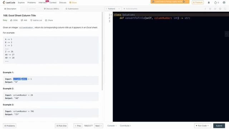The height and width of the screenshot is (129, 229).
Task: Collapse code fold arrow on line 1
Action: coord(111,15)
